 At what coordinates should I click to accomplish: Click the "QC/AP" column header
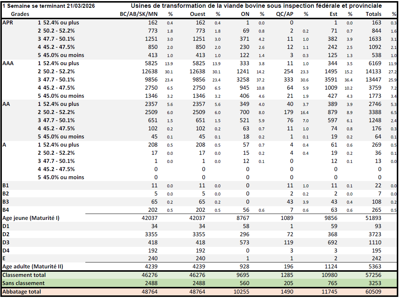pos(284,14)
